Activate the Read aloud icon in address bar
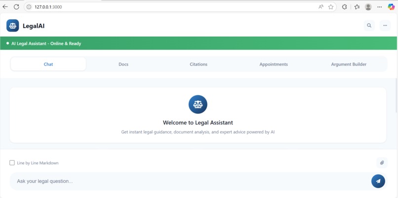398x198 pixels. pos(321,7)
